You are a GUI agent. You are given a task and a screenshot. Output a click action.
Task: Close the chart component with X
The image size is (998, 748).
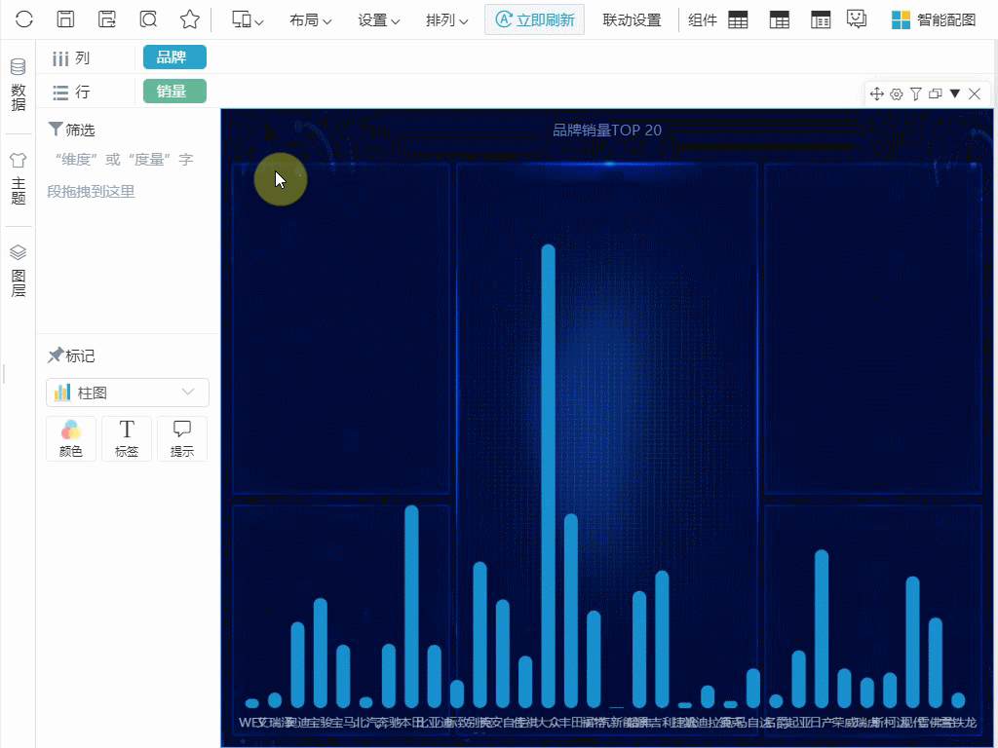pyautogui.click(x=975, y=94)
